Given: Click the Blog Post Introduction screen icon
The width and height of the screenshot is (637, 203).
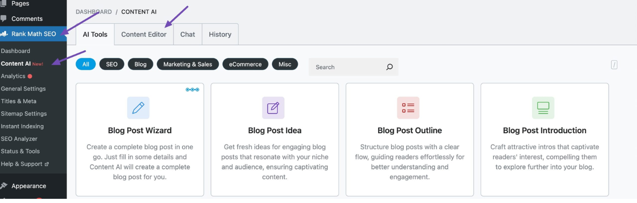Looking at the screenshot, I should coord(543,108).
